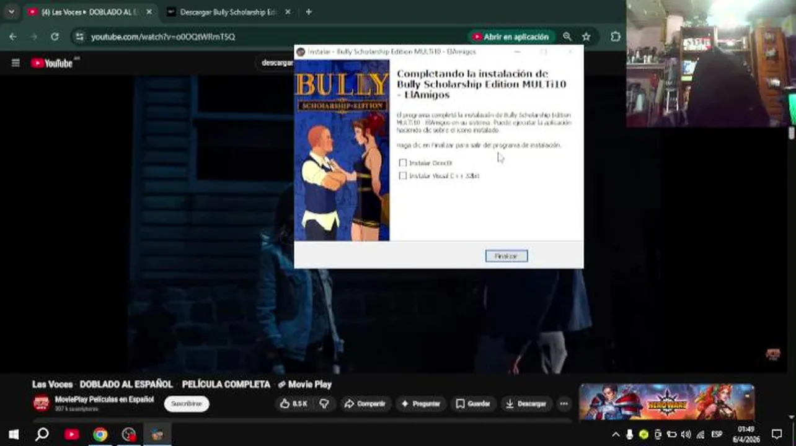Open site information icon in address bar

(79, 37)
